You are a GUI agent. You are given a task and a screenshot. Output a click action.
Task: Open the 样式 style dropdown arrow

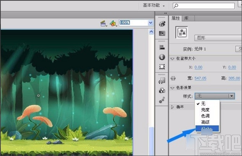(232, 96)
